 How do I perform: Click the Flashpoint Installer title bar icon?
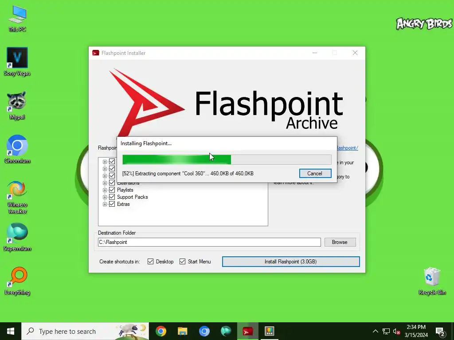click(96, 53)
